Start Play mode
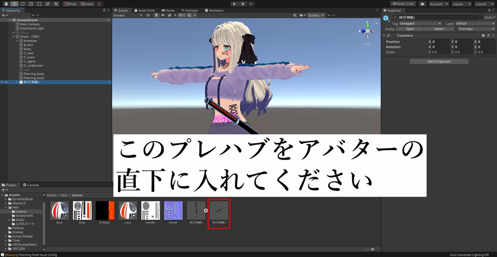The image size is (497, 257). pos(234,4)
